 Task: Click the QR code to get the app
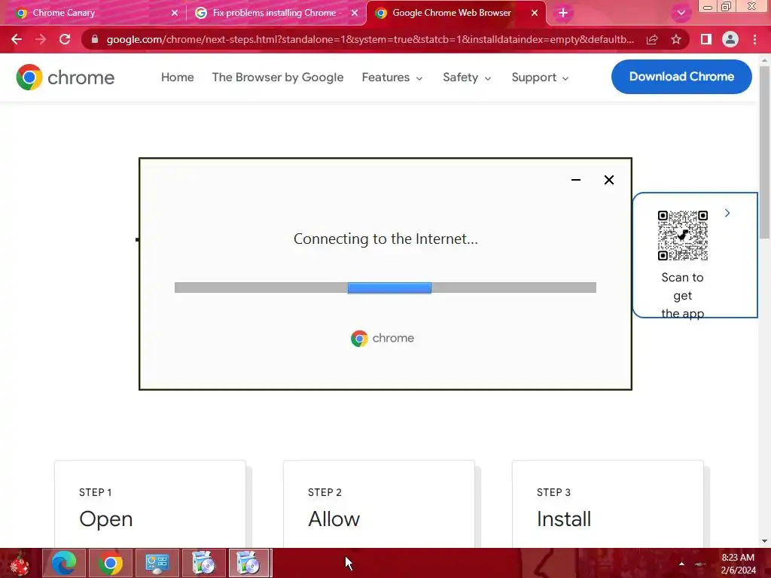tap(682, 236)
